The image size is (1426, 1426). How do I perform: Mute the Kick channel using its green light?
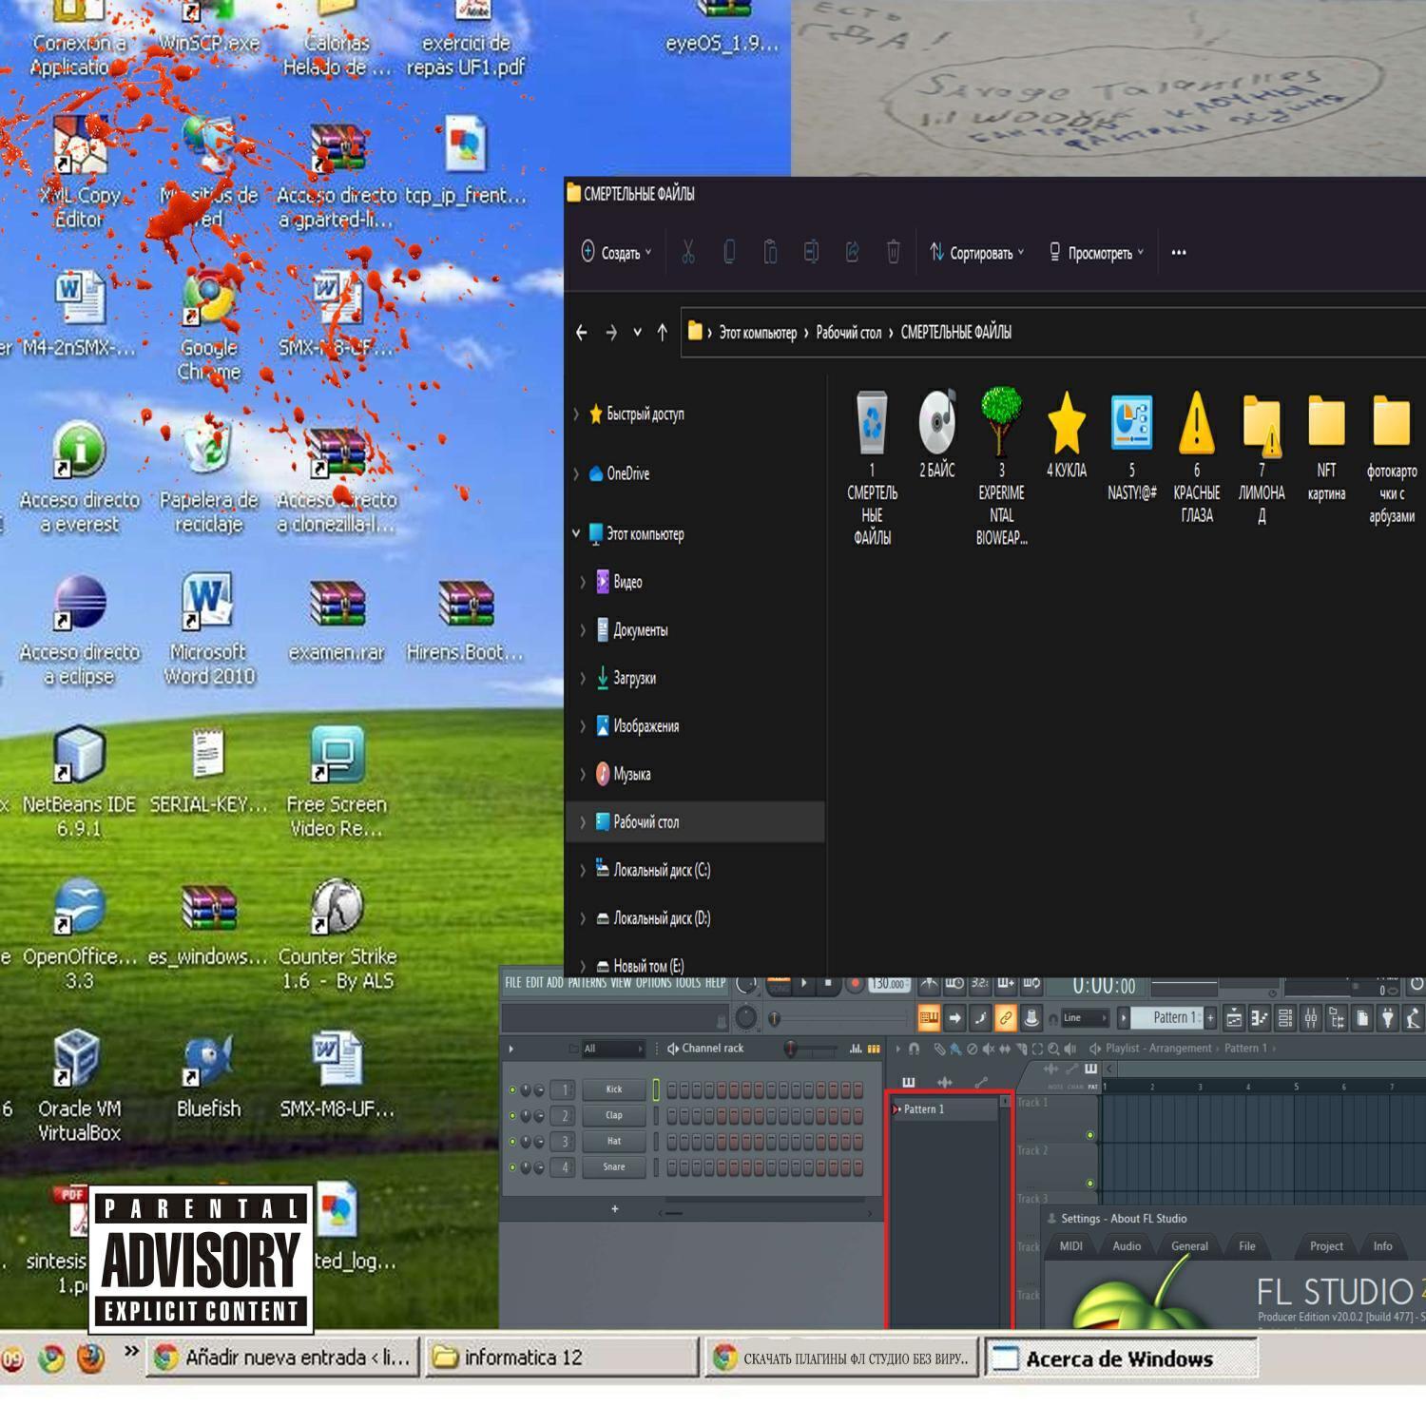(512, 1089)
